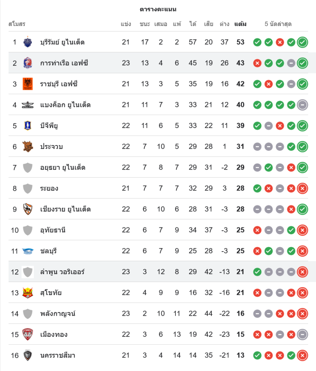Click the BG Pathum United (บีจีพียู) crest
This screenshot has width=316, height=371.
(28, 125)
